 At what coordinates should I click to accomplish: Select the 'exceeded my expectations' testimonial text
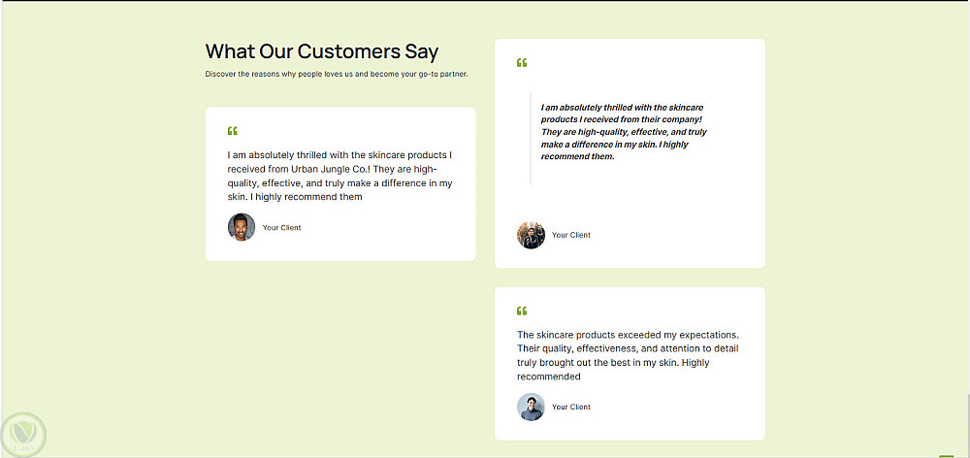point(628,355)
